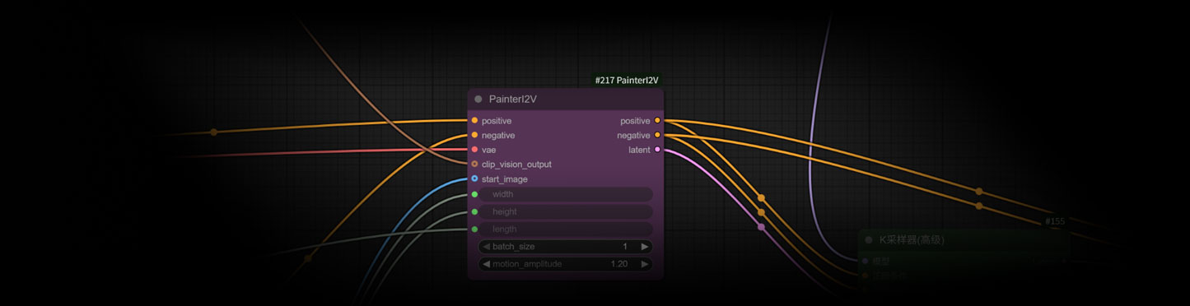The width and height of the screenshot is (1190, 306).
Task: Decrease motion_amplitude with the left arrow
Action: [x=486, y=264]
